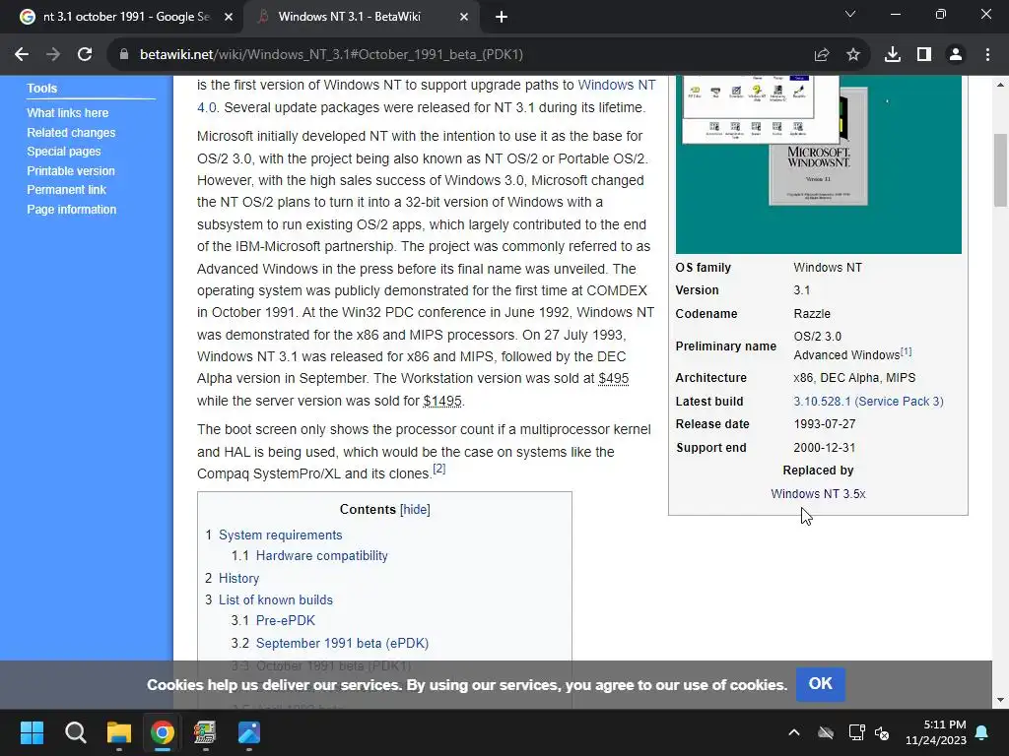Open the Windows Start menu
The image size is (1009, 756).
tap(32, 732)
